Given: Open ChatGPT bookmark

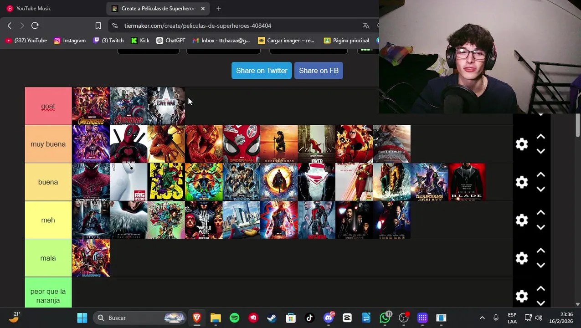Looking at the screenshot, I should tap(171, 41).
